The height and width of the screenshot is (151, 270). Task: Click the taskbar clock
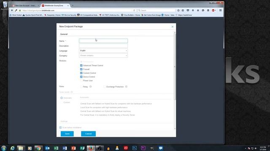(x=263, y=148)
